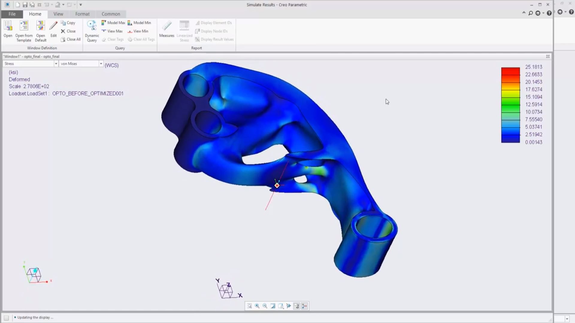Toggle the spin center icon in bottom toolbar
The height and width of the screenshot is (323, 575).
point(305,306)
